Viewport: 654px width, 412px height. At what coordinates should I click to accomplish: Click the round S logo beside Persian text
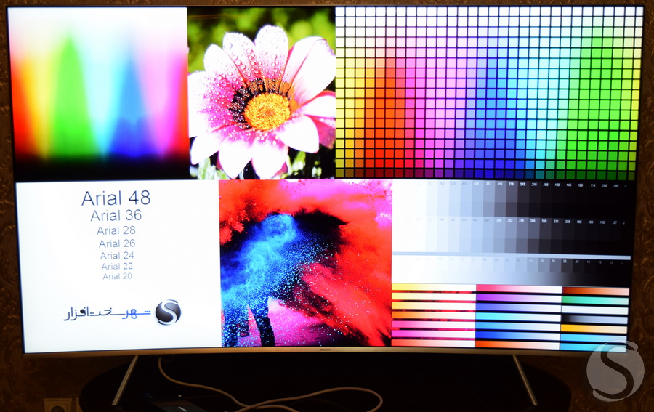coord(168,312)
